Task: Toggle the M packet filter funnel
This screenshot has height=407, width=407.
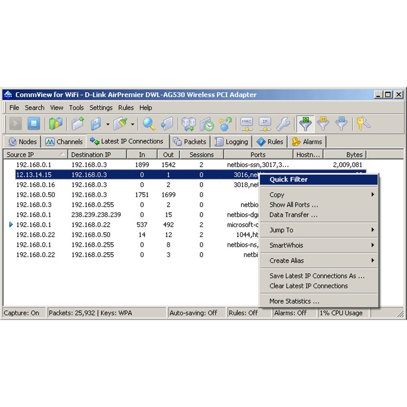Action: pyautogui.click(x=323, y=124)
